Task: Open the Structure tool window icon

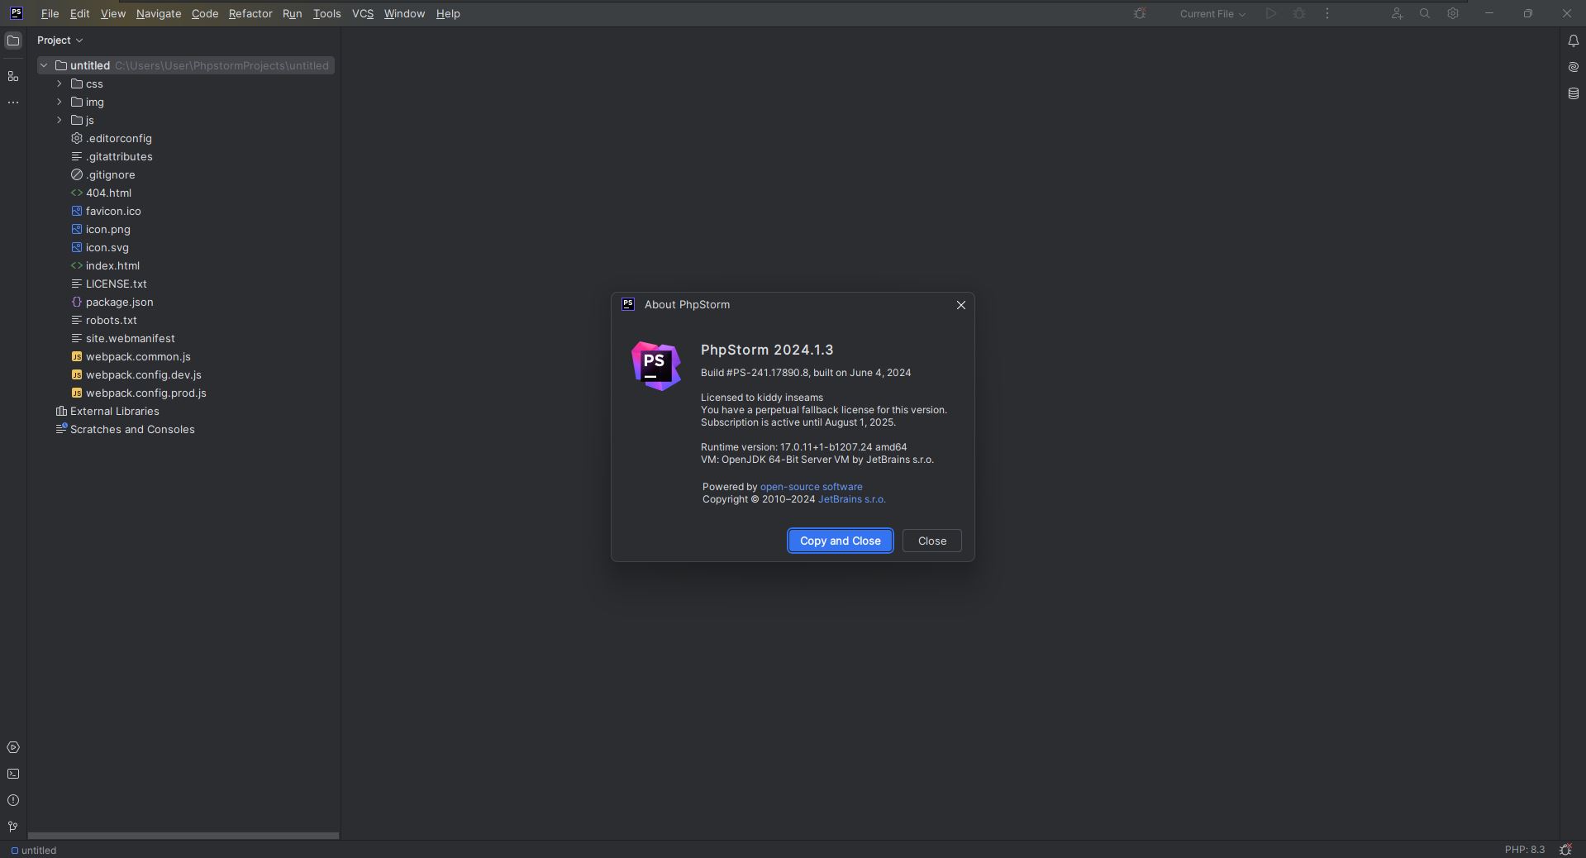Action: pos(13,76)
